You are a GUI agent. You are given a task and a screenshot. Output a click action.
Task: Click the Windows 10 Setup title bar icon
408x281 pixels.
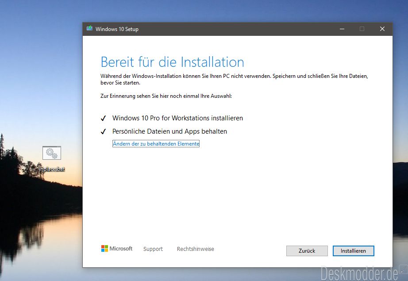coord(89,28)
